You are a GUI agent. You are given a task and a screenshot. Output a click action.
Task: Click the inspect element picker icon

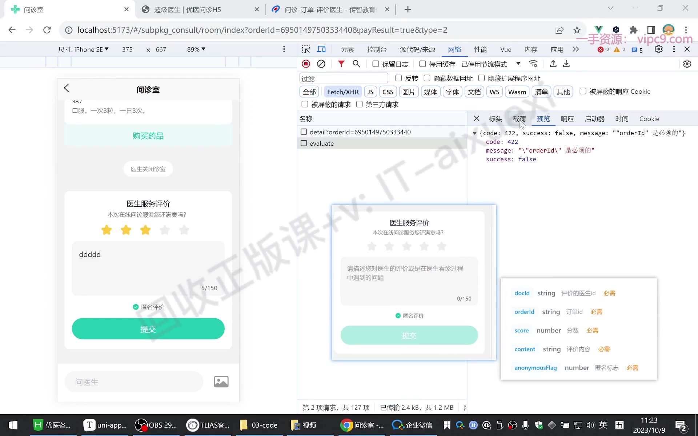pos(306,49)
